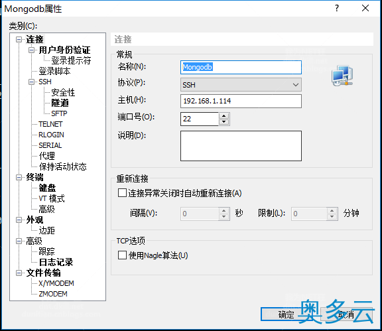
Task: Increase the 限制 minutes spinner
Action: pyautogui.click(x=332, y=210)
